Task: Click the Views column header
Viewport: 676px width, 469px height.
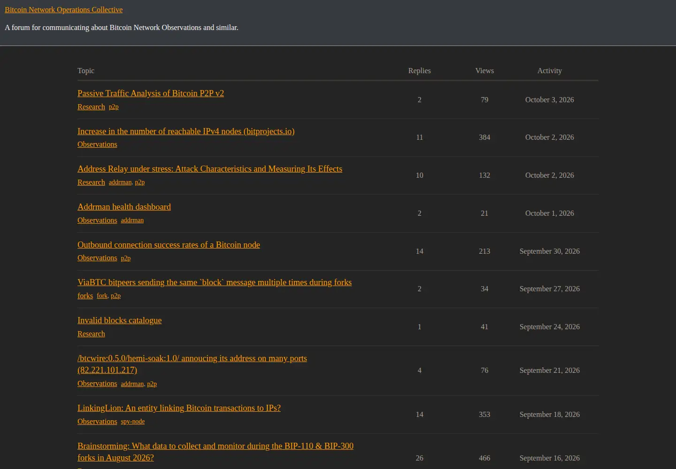Action: coord(484,70)
